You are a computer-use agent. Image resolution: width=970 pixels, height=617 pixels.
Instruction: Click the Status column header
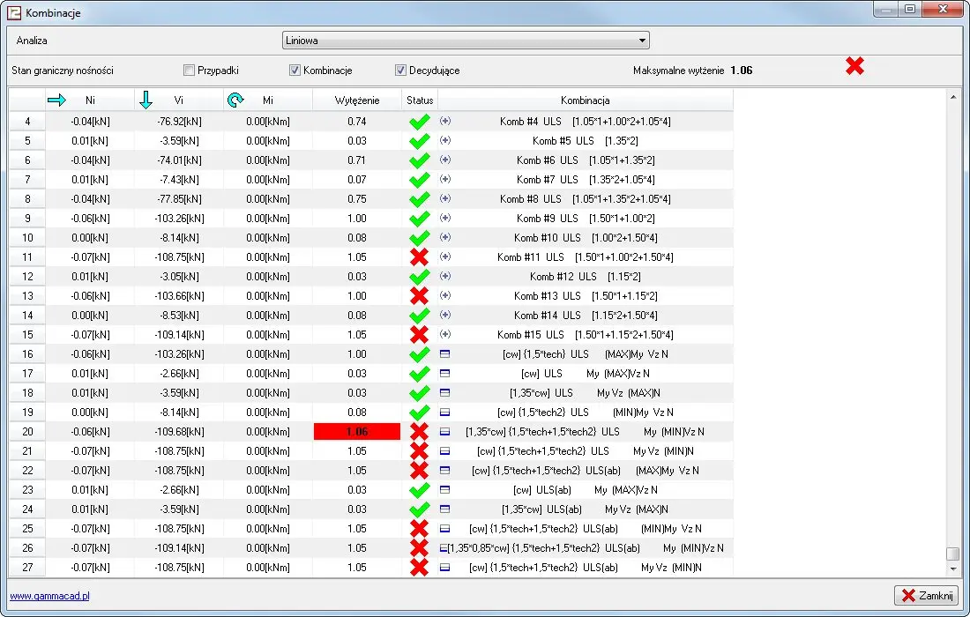pyautogui.click(x=420, y=100)
